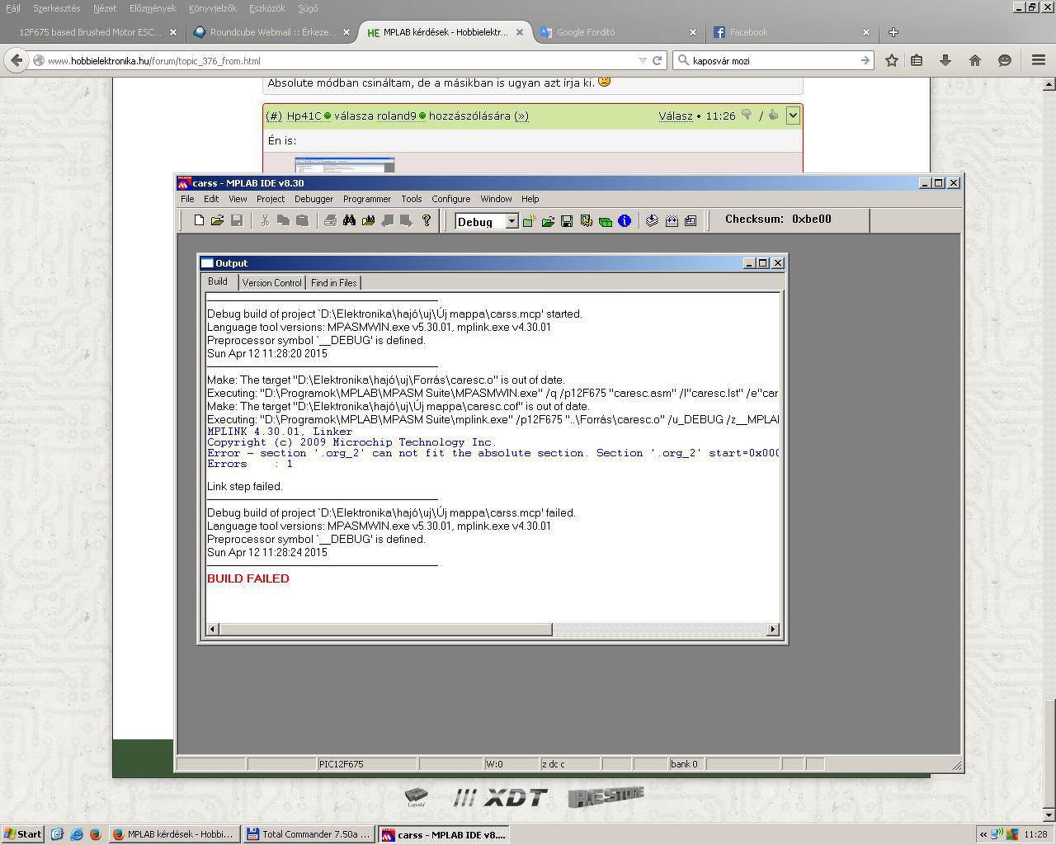Viewport: 1056px width, 845px height.
Task: Click the Find binoculars icon in MPLAB
Action: pyautogui.click(x=349, y=220)
